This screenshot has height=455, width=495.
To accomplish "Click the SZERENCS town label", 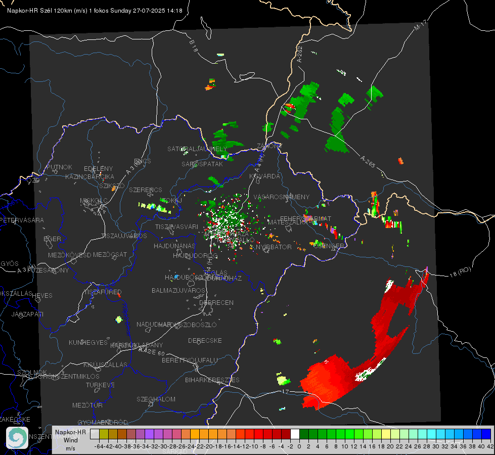I will 146,190.
